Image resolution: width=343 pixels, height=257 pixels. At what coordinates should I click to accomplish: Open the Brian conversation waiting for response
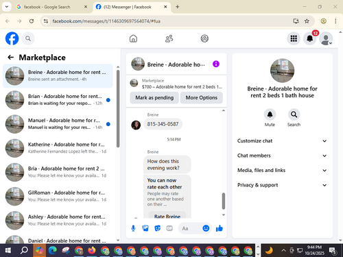pyautogui.click(x=58, y=100)
